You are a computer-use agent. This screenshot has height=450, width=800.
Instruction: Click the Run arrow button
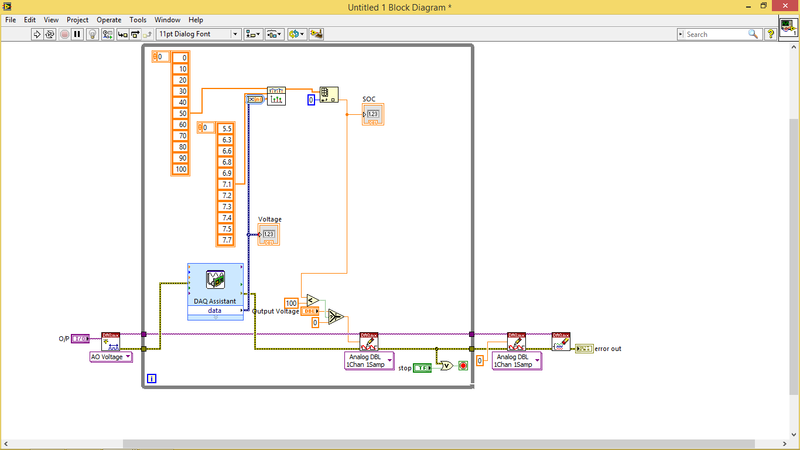pos(37,34)
